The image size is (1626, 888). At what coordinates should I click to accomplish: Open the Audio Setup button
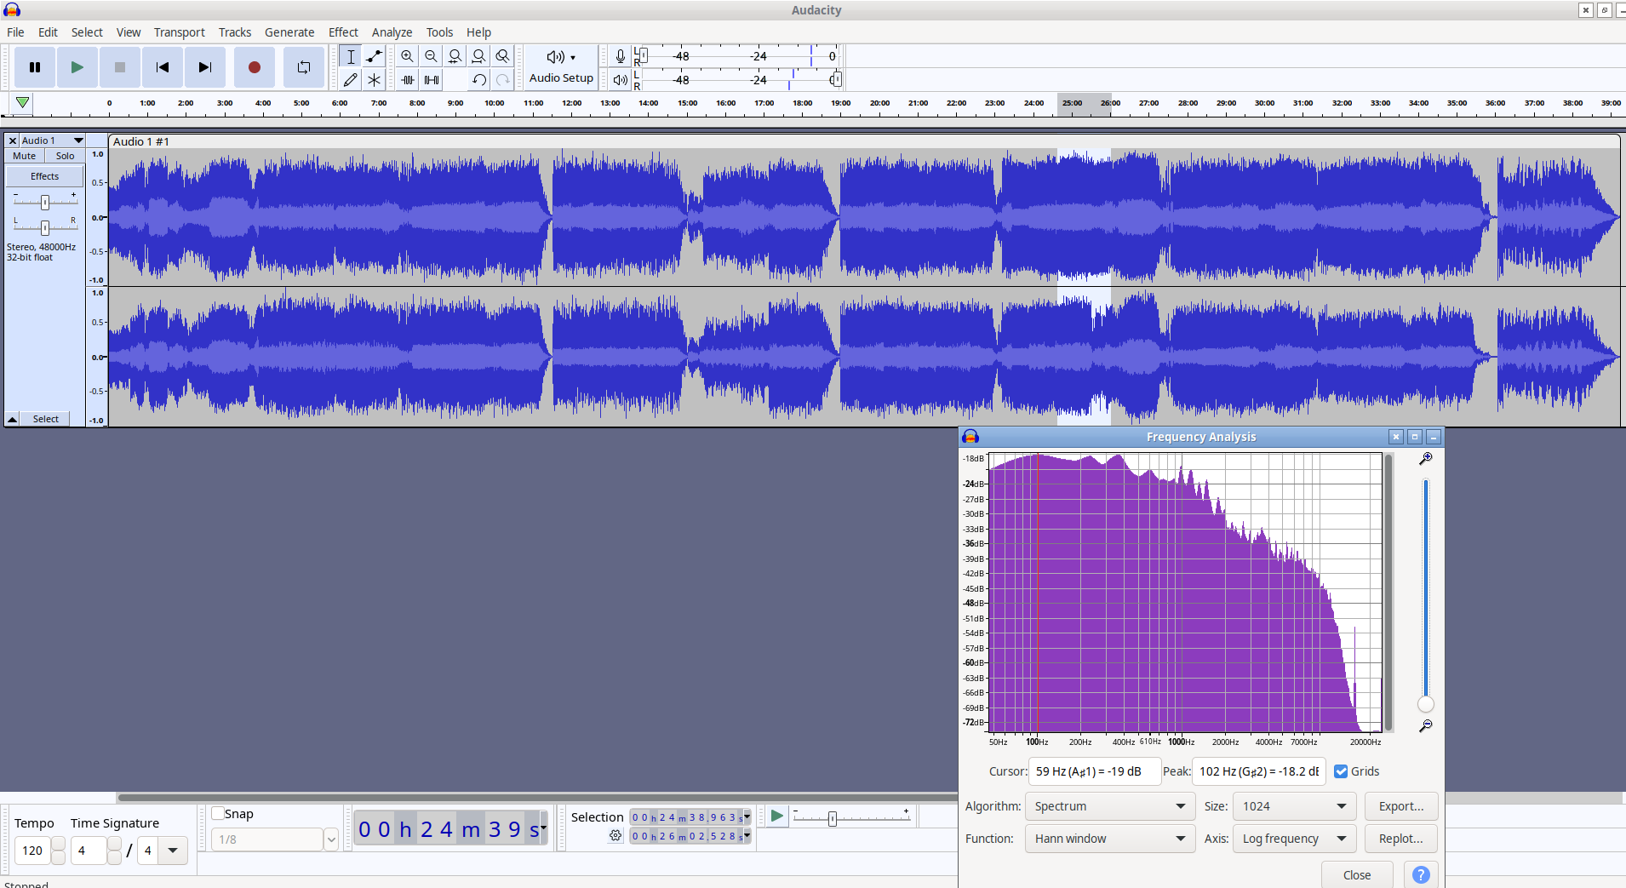(561, 67)
